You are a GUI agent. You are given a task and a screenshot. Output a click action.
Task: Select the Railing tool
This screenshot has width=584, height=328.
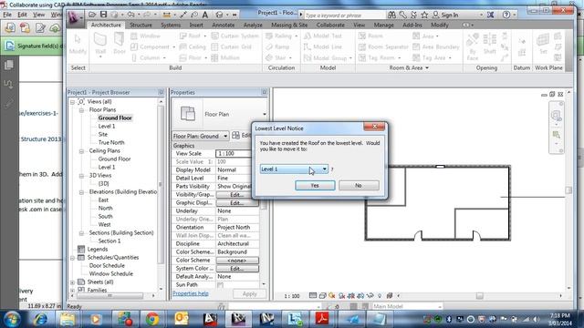281,36
